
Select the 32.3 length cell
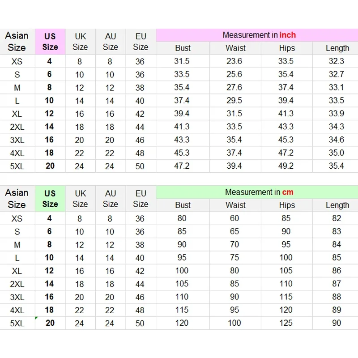tap(336, 61)
